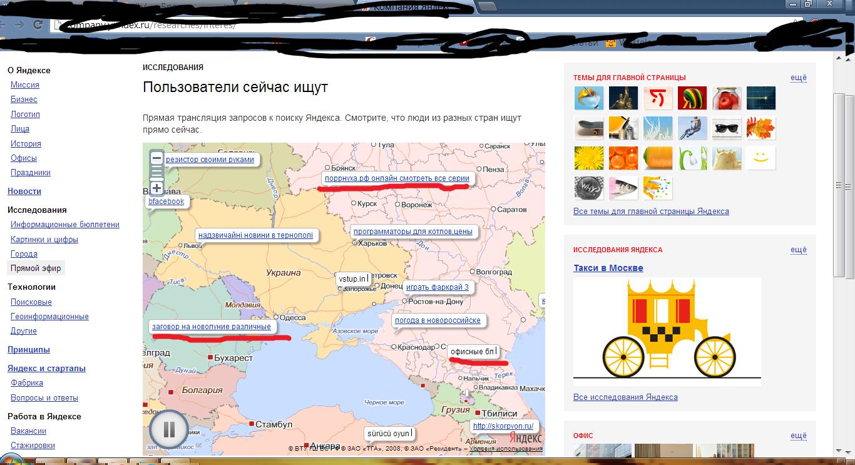Pick the fish theme thumbnail
The height and width of the screenshot is (465, 855).
[x=623, y=188]
